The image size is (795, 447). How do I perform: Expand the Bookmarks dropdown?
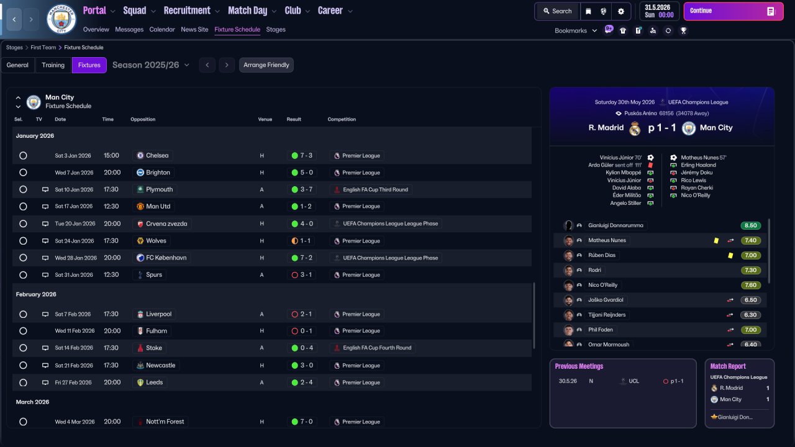(x=576, y=30)
